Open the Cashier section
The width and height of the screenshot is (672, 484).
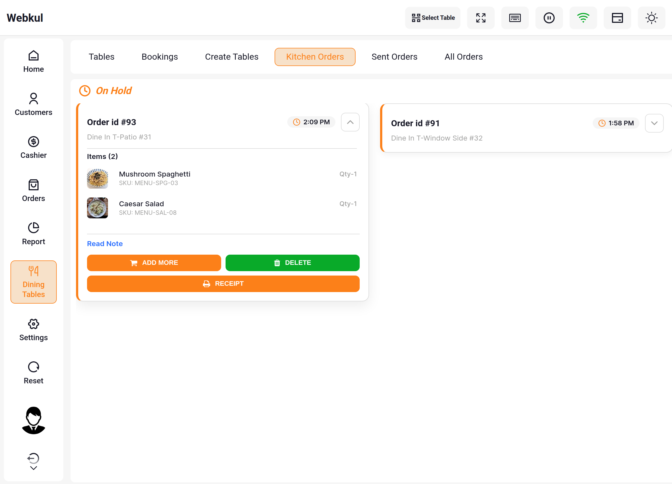coord(34,147)
